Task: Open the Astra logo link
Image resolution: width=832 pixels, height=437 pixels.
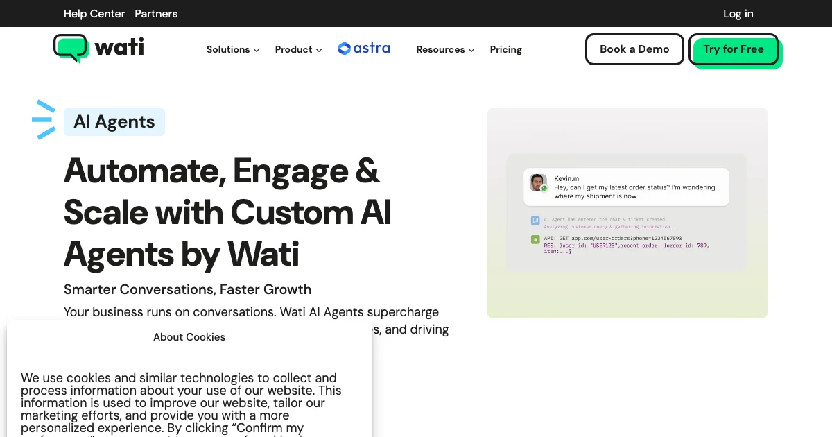Action: pyautogui.click(x=364, y=49)
